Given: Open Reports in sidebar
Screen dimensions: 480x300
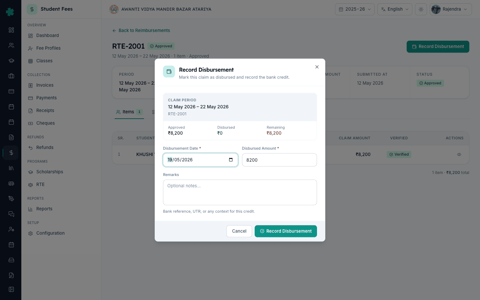Looking at the screenshot, I should coord(61,209).
